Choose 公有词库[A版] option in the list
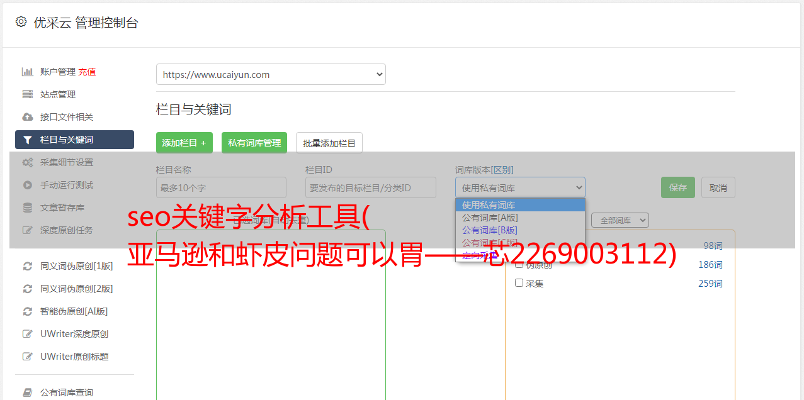Image resolution: width=804 pixels, height=400 pixels. pos(520,218)
